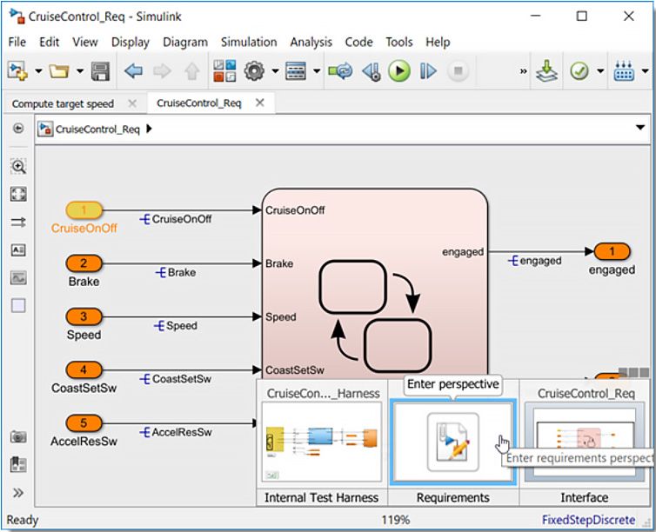Click the Annotation text palette icon
Image resolution: width=656 pixels, height=532 pixels.
18,250
